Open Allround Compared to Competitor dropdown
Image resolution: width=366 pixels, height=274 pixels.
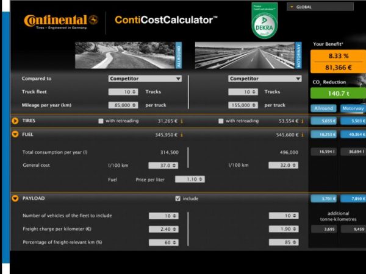point(145,79)
